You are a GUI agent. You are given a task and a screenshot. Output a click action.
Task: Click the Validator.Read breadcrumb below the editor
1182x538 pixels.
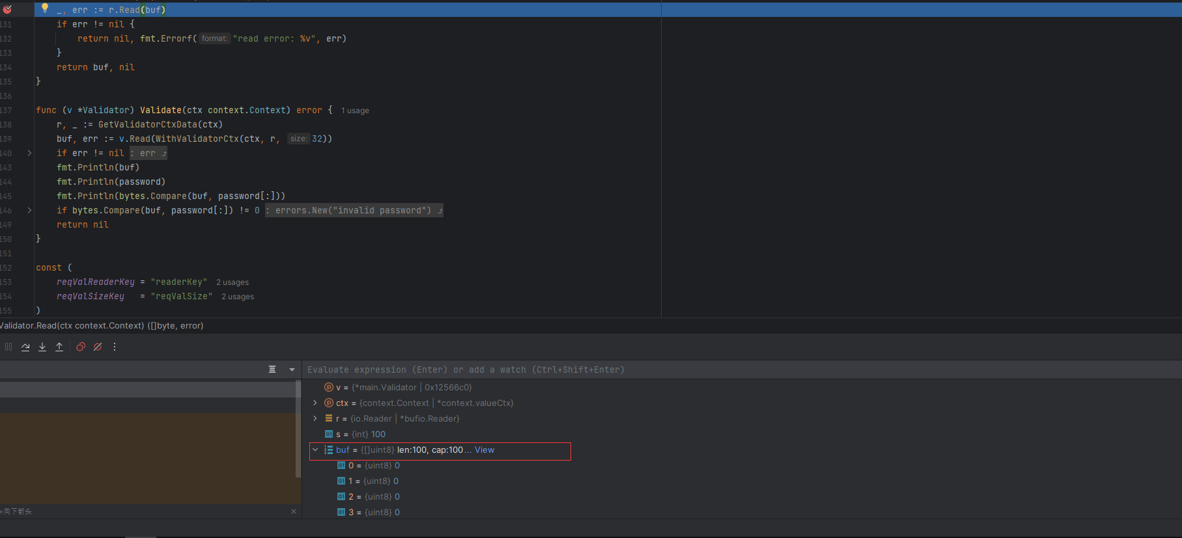pyautogui.click(x=102, y=325)
